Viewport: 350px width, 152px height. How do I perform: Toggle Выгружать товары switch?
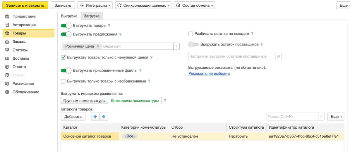point(66,26)
